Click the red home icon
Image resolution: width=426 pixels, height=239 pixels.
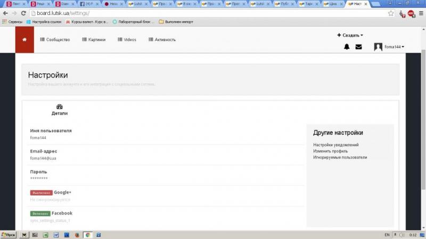tap(24, 40)
